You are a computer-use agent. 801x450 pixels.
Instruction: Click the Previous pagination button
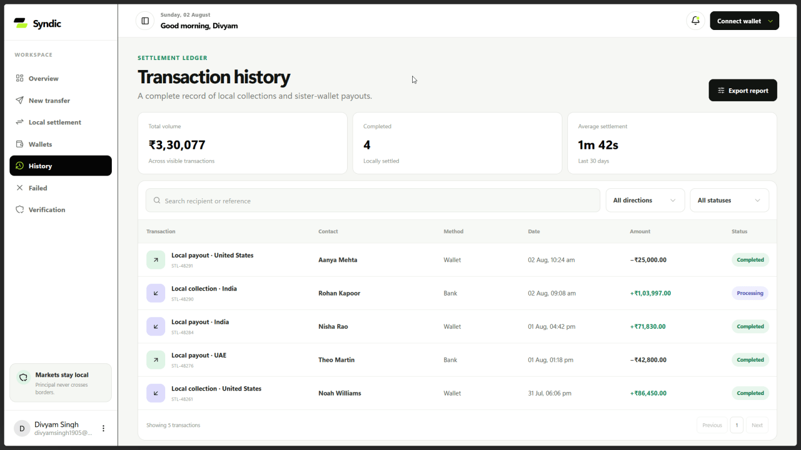712,426
